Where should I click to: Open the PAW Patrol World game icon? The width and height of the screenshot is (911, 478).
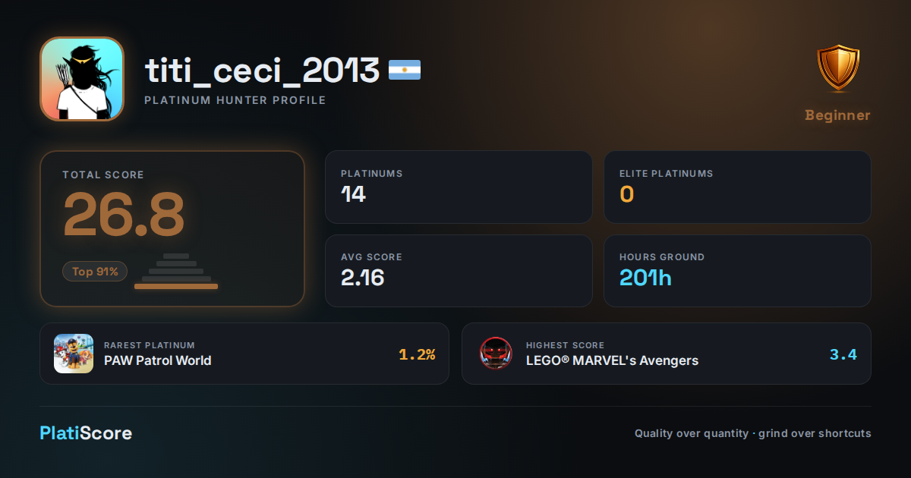tap(74, 354)
